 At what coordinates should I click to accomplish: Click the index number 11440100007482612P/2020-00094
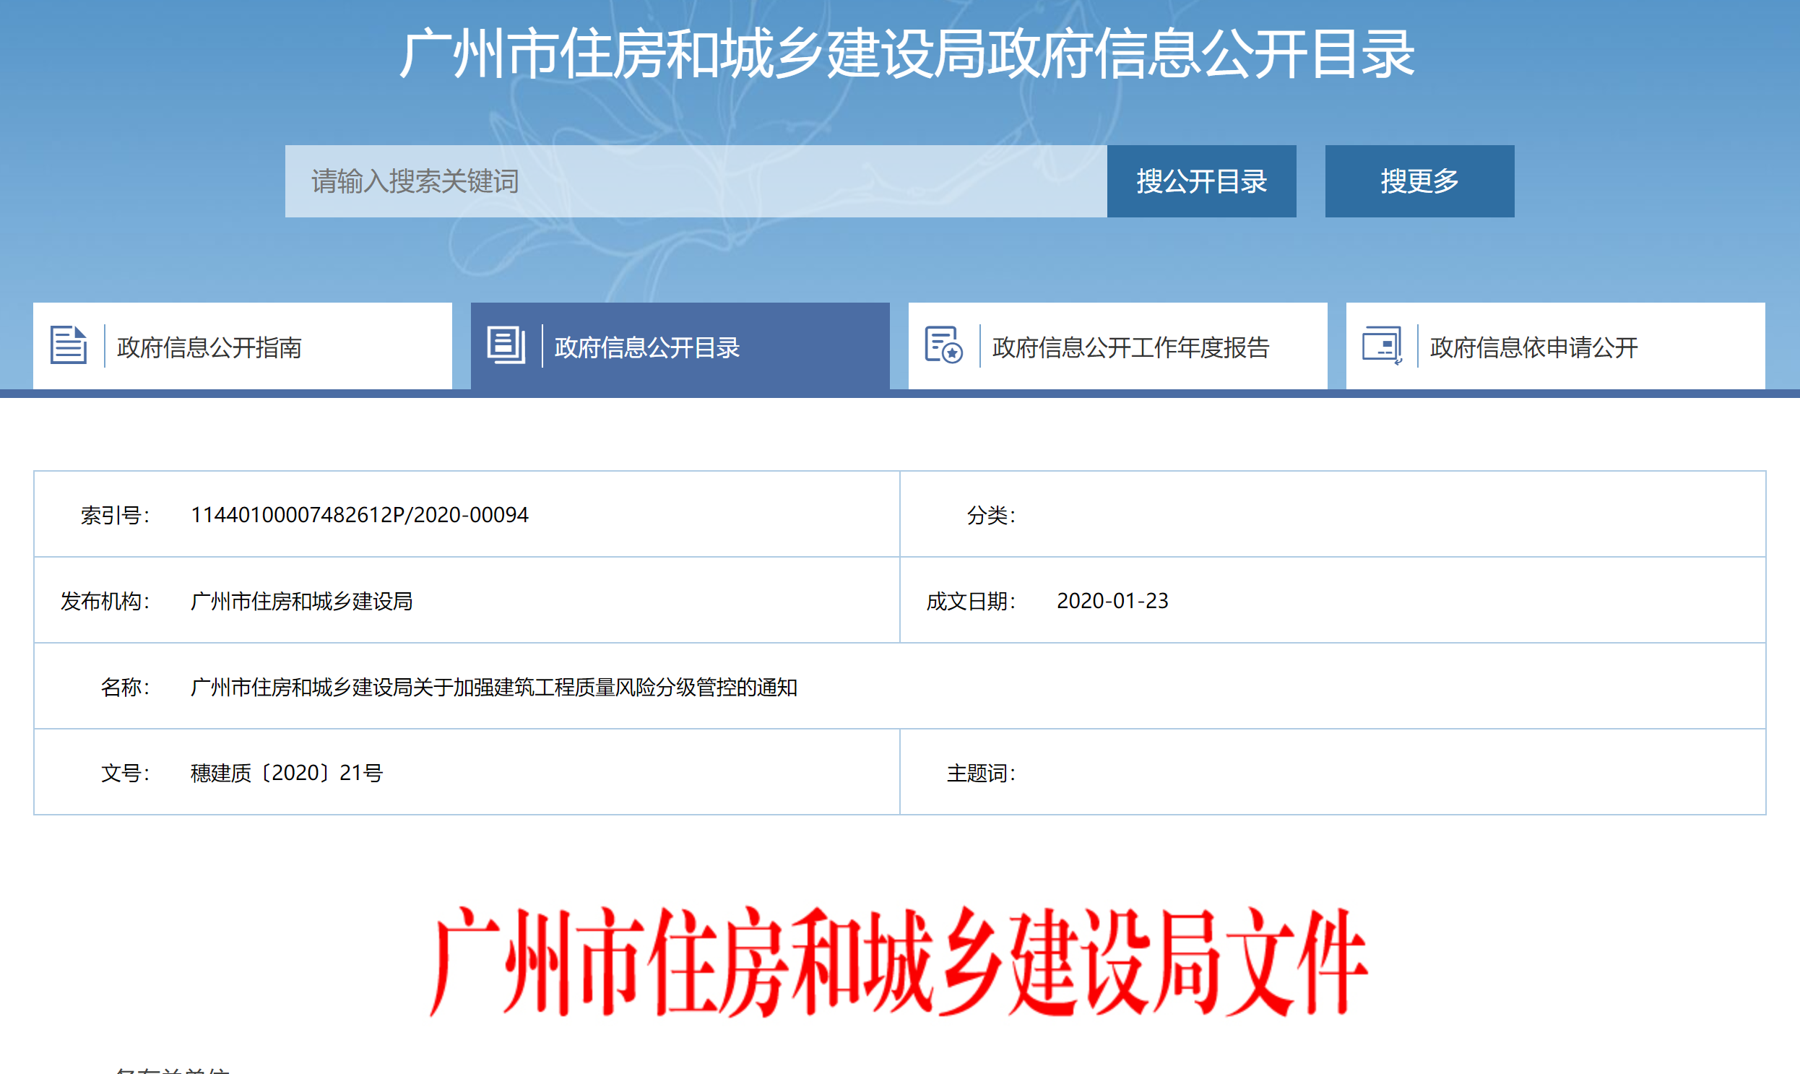pos(359,515)
